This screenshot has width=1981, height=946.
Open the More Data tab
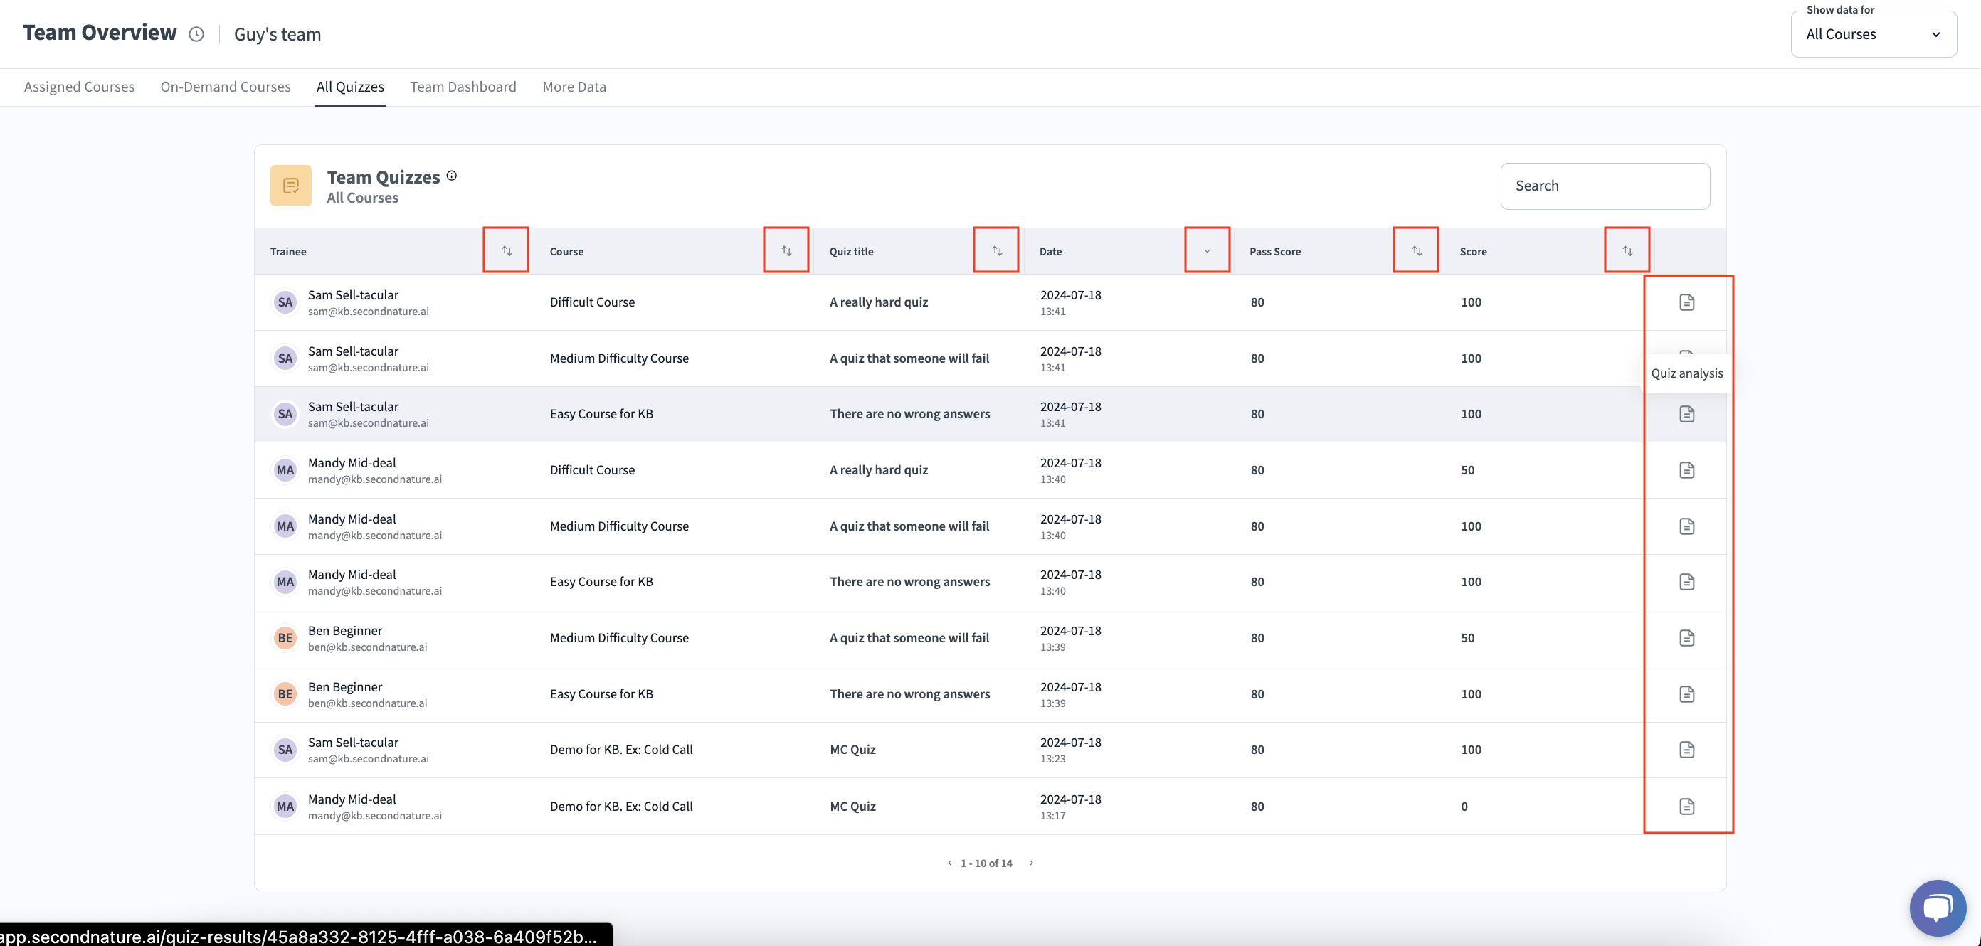574,87
